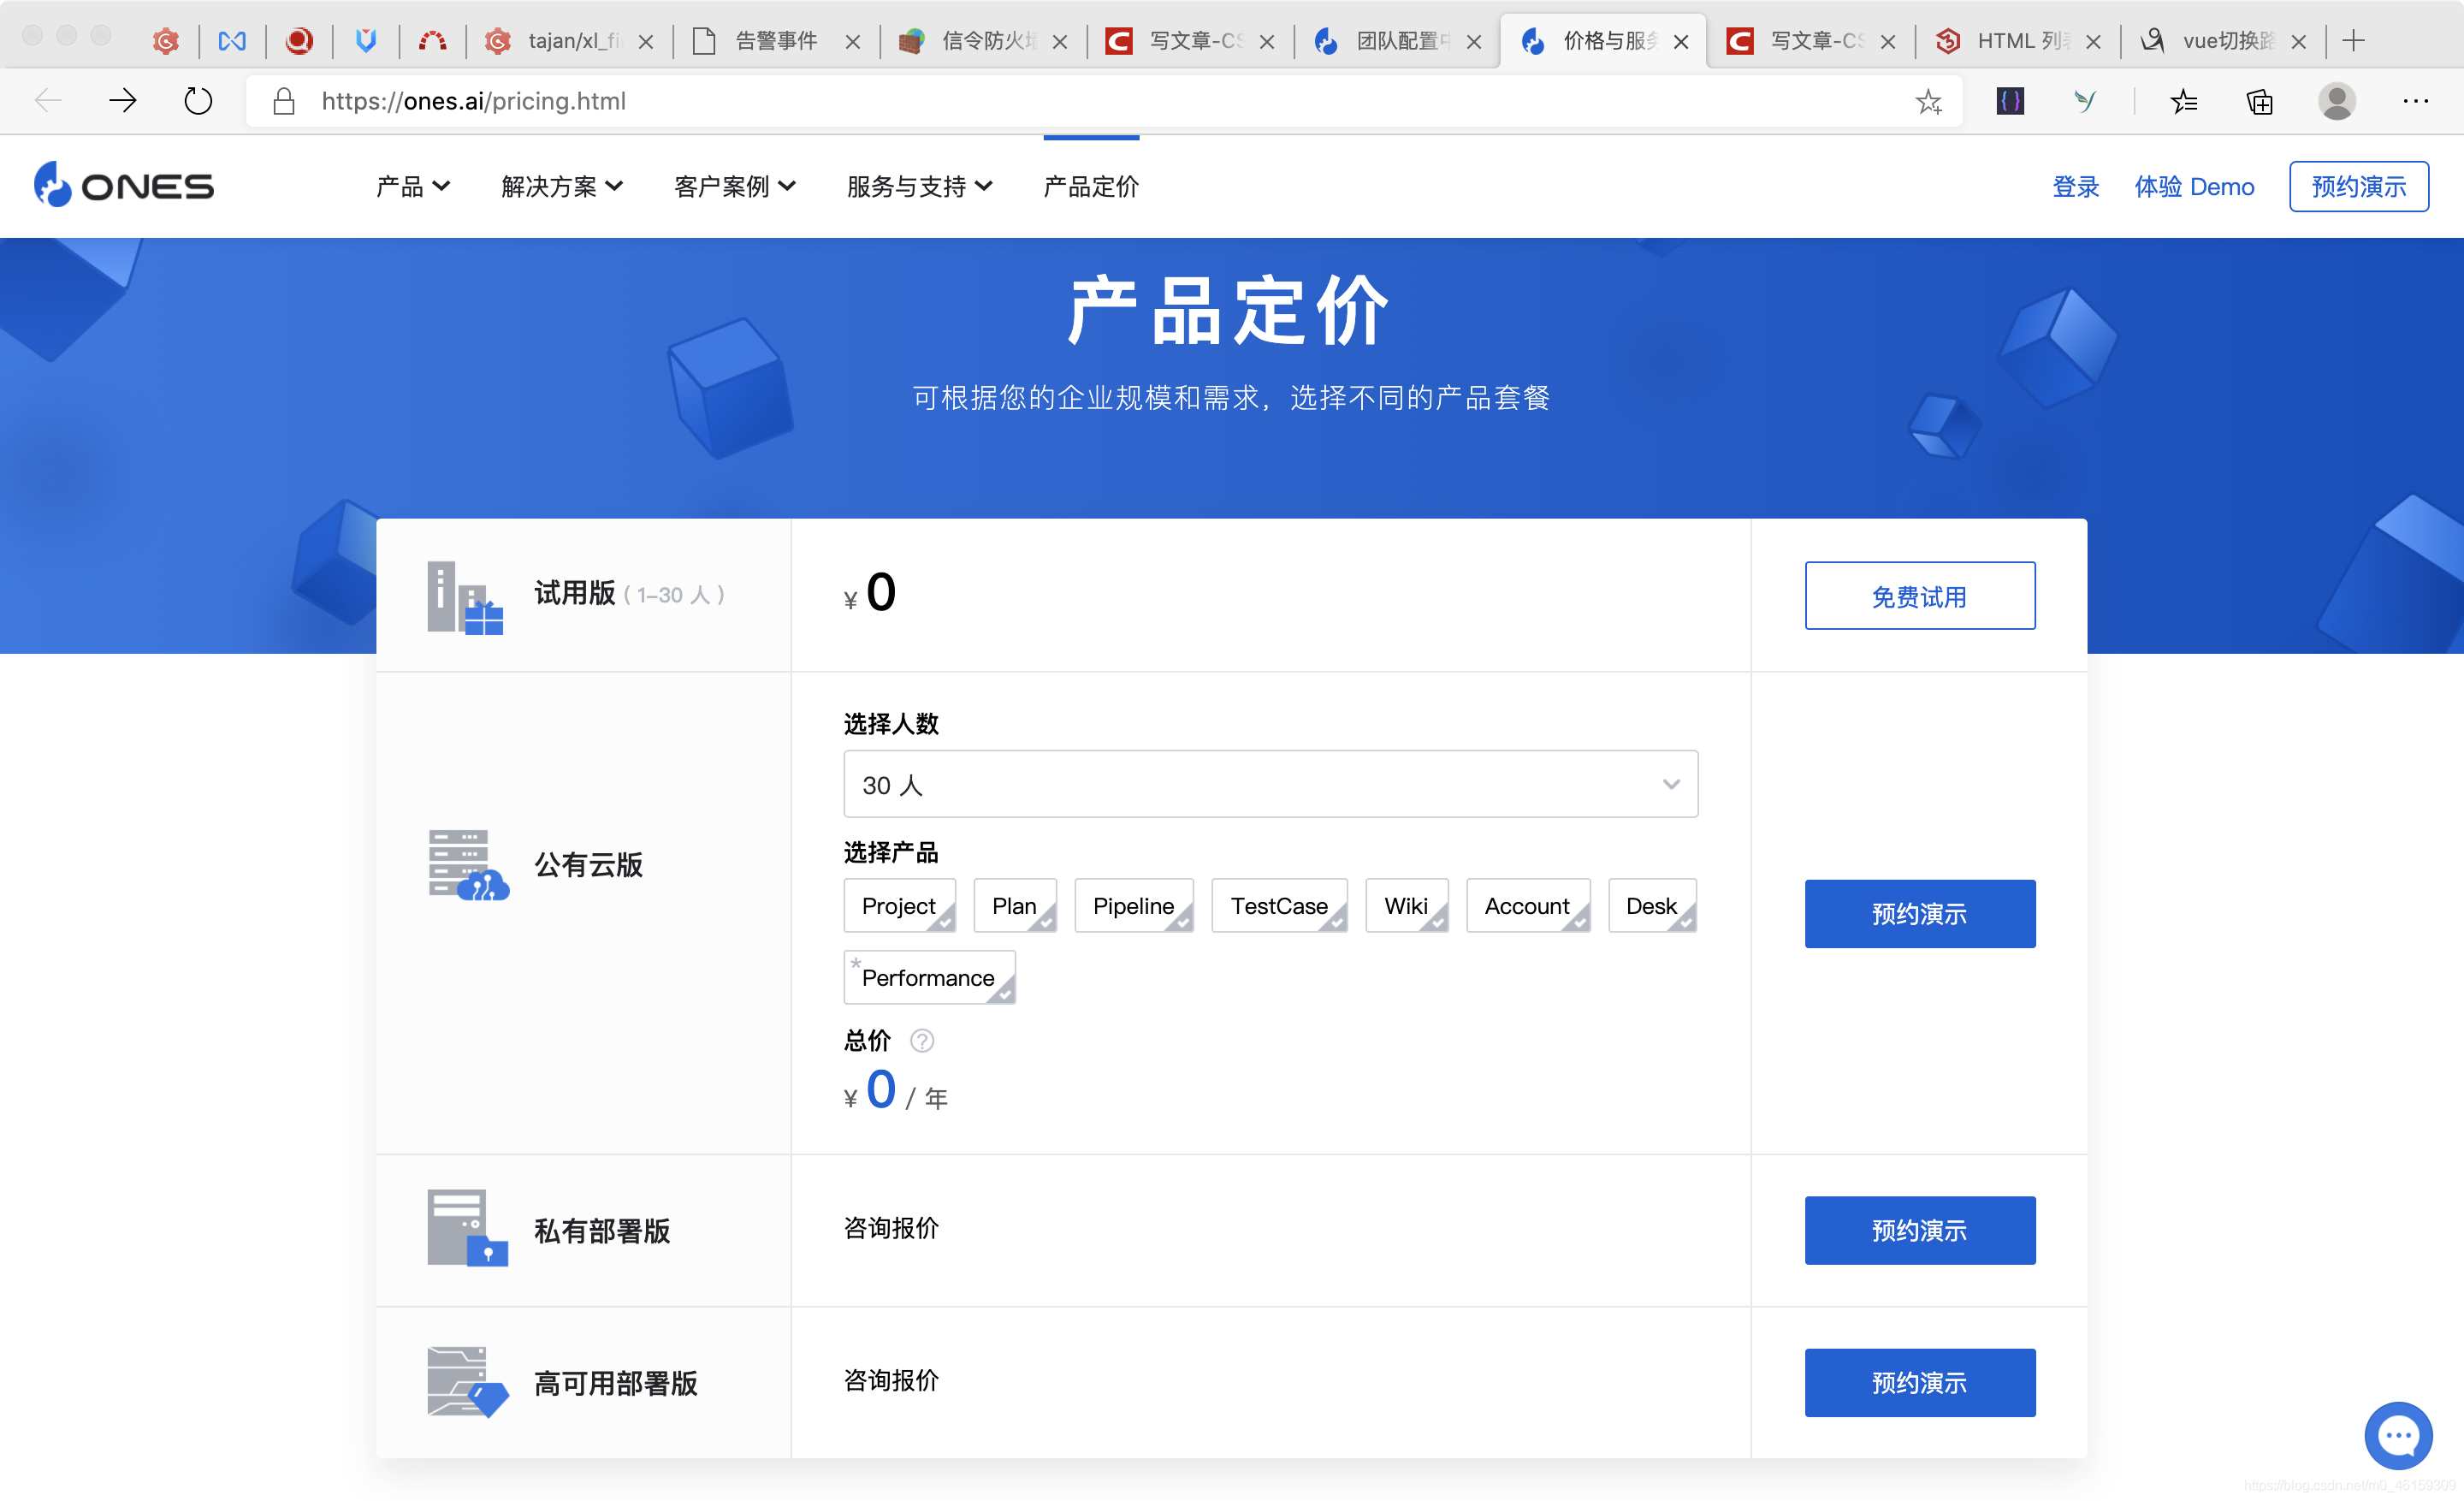Click 预约演示 in 私有部署版 row
Image resolution: width=2464 pixels, height=1501 pixels.
[1920, 1231]
